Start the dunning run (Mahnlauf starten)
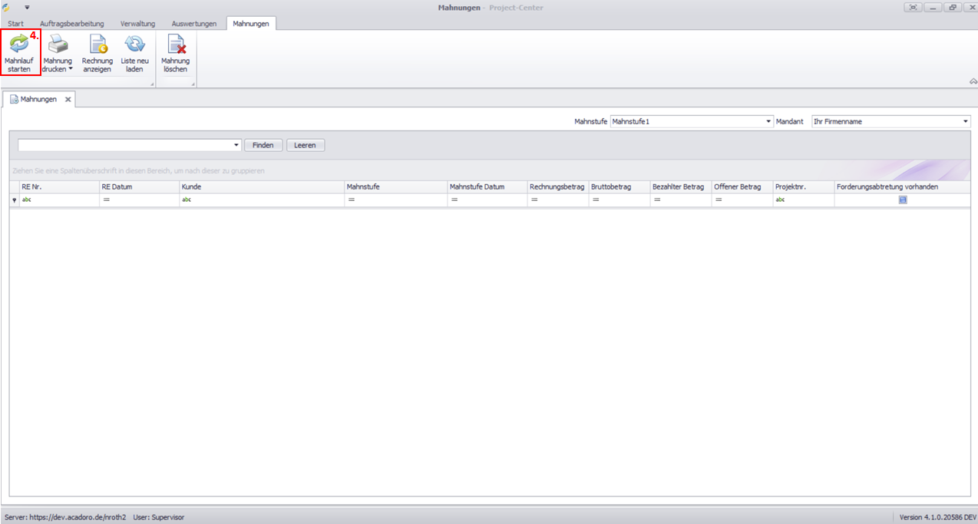Image resolution: width=978 pixels, height=524 pixels. [x=19, y=53]
